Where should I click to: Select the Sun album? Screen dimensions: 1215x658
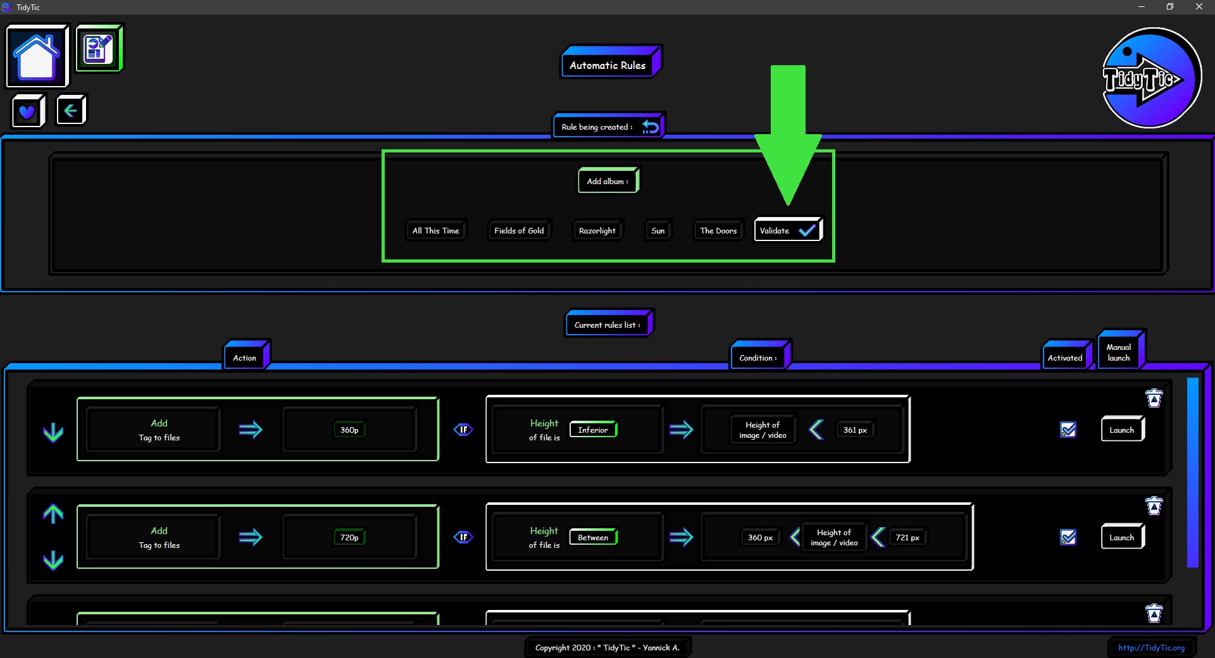658,230
